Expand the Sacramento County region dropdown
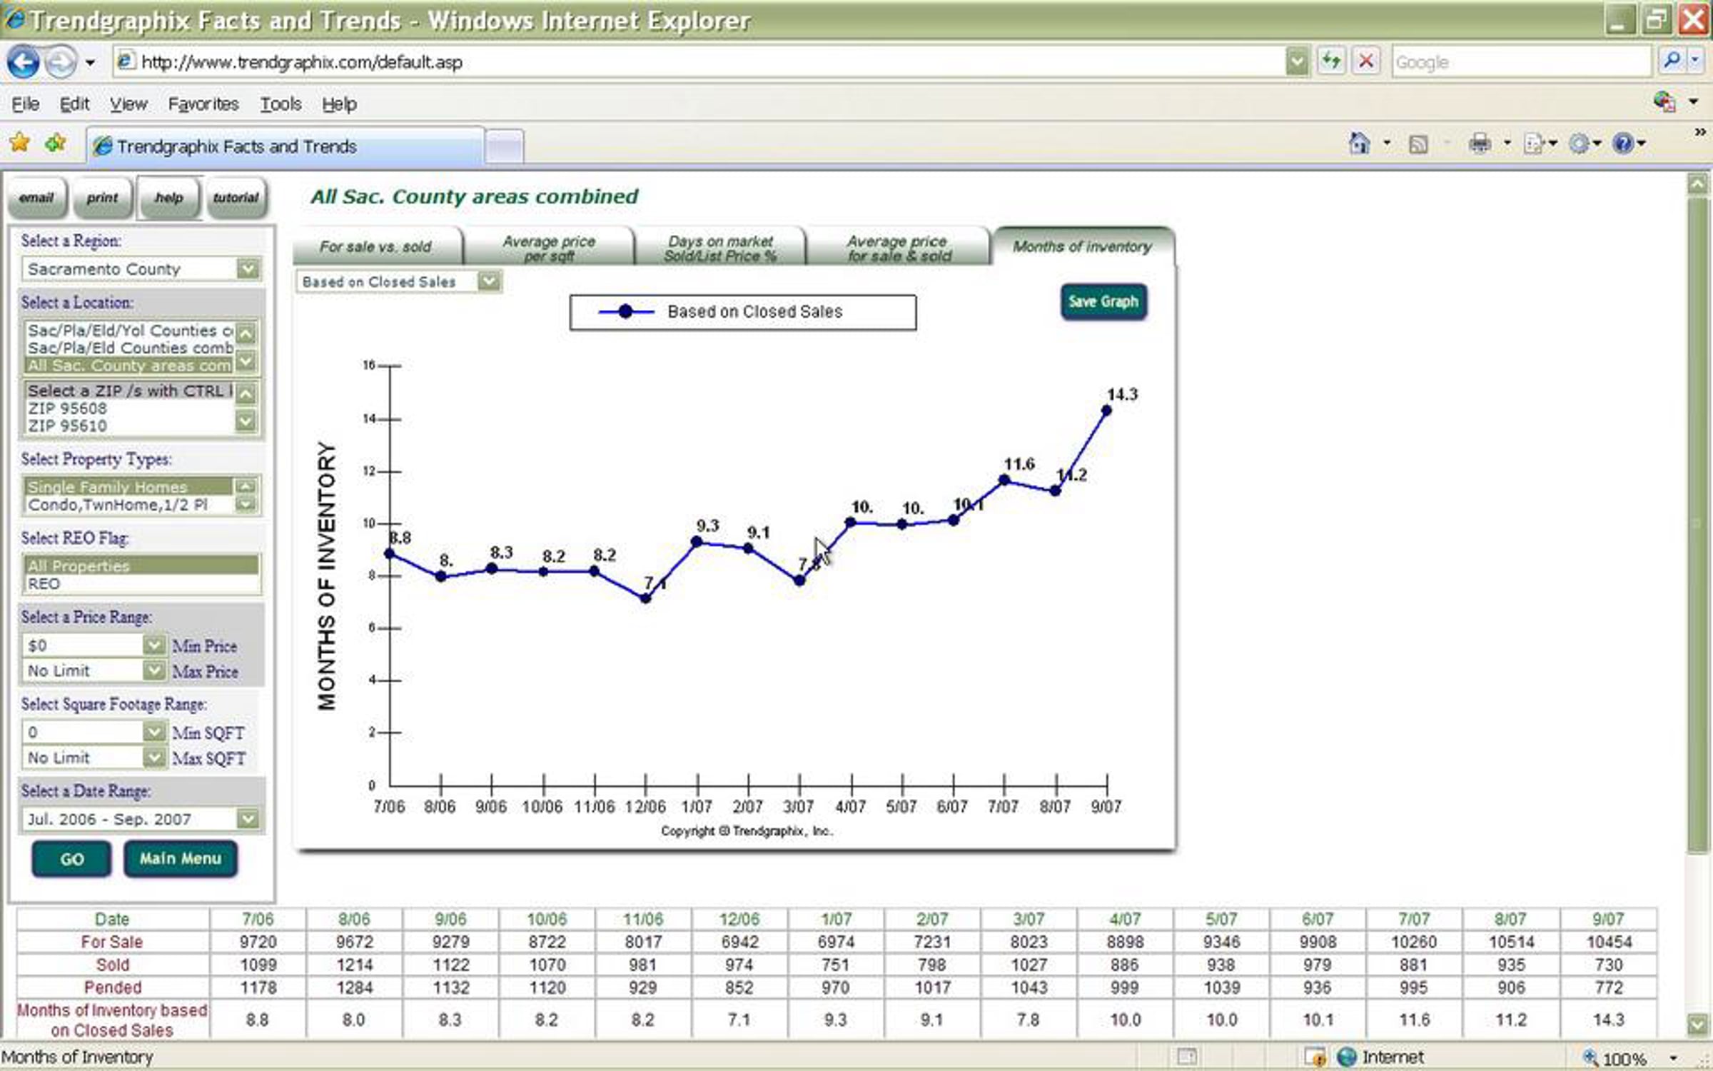1713x1071 pixels. [x=248, y=269]
